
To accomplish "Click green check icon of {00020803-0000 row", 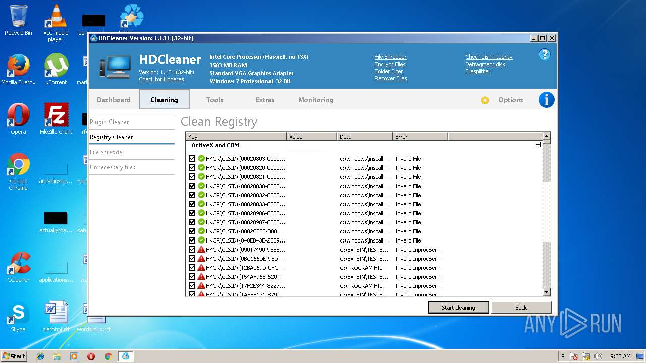I will 201,158.
